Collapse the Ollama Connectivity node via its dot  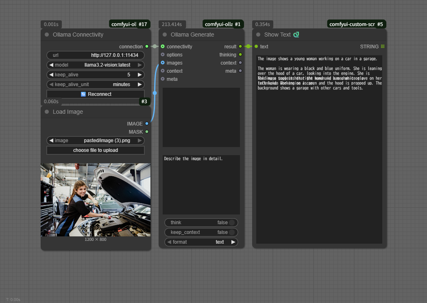point(47,35)
